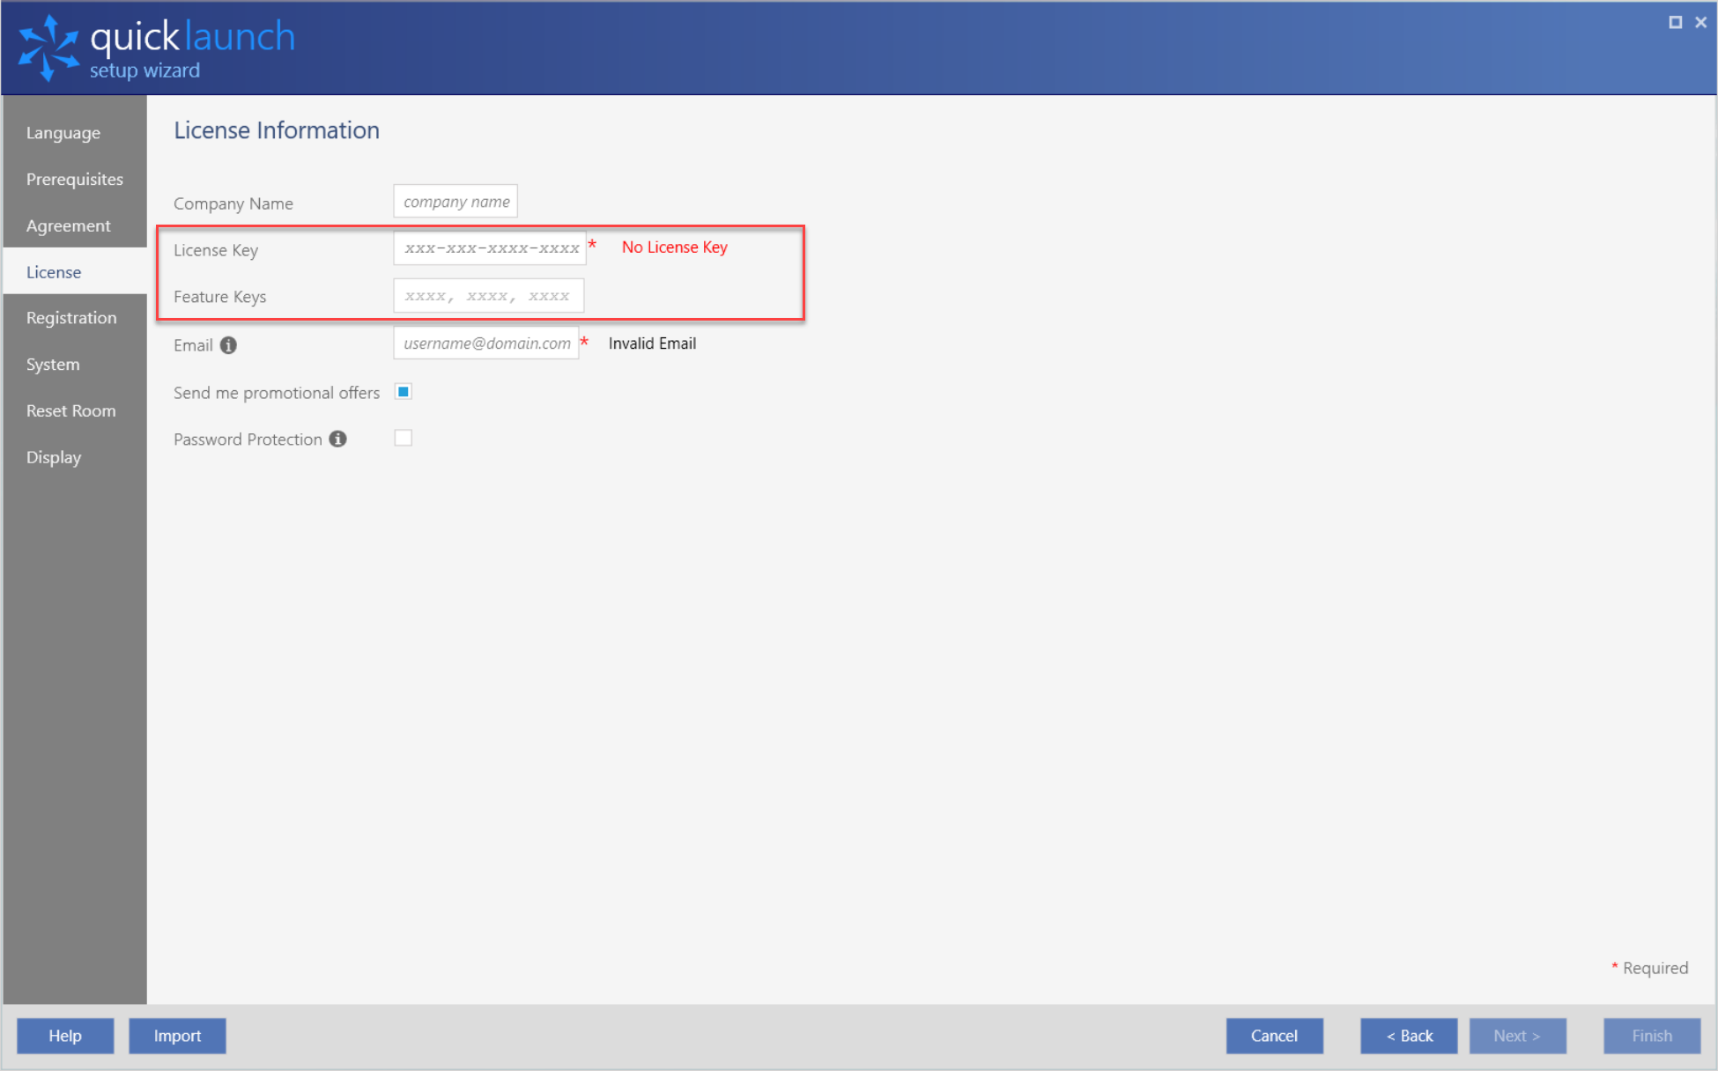
Task: Open the Email info tooltip icon
Action: [228, 345]
